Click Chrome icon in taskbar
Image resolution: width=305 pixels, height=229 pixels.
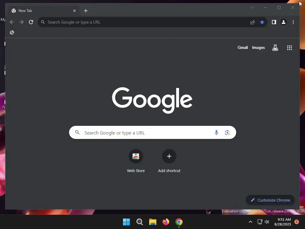click(179, 222)
